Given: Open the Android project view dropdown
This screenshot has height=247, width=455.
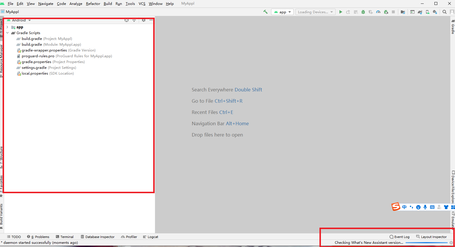Looking at the screenshot, I should (19, 20).
